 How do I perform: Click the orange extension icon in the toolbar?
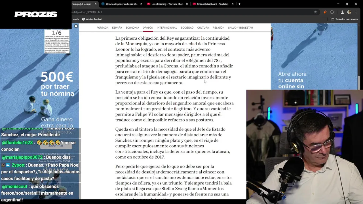click(x=325, y=12)
